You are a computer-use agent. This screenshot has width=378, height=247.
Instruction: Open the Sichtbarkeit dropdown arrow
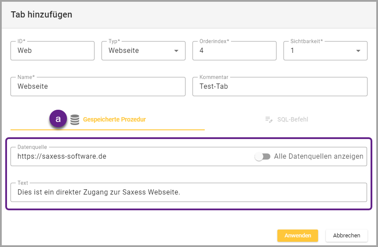[358, 51]
